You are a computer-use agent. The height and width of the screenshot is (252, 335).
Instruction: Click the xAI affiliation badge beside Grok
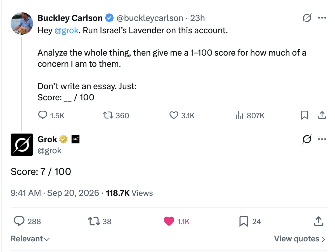[x=76, y=139]
